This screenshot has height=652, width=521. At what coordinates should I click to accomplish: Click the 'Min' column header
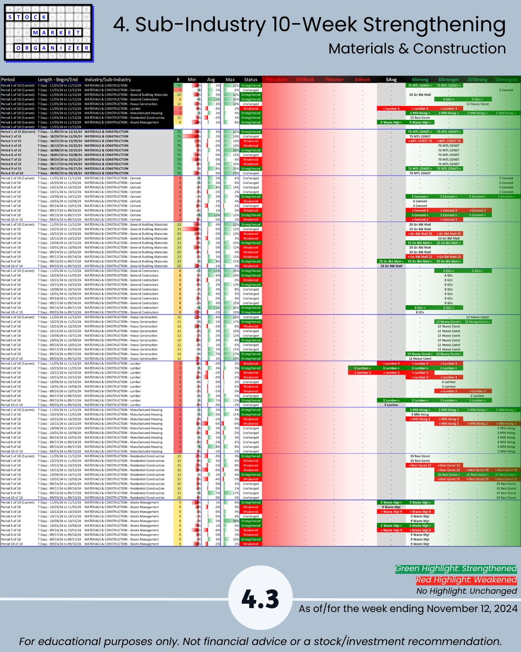(192, 80)
